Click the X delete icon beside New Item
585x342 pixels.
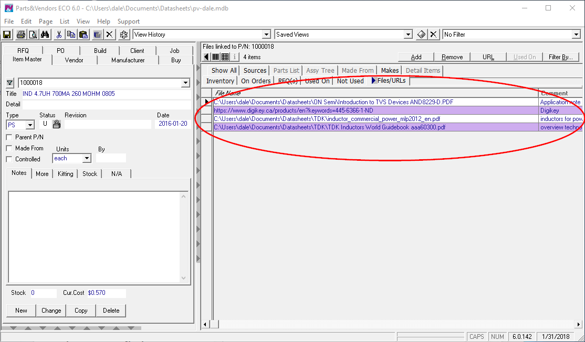pos(109,35)
